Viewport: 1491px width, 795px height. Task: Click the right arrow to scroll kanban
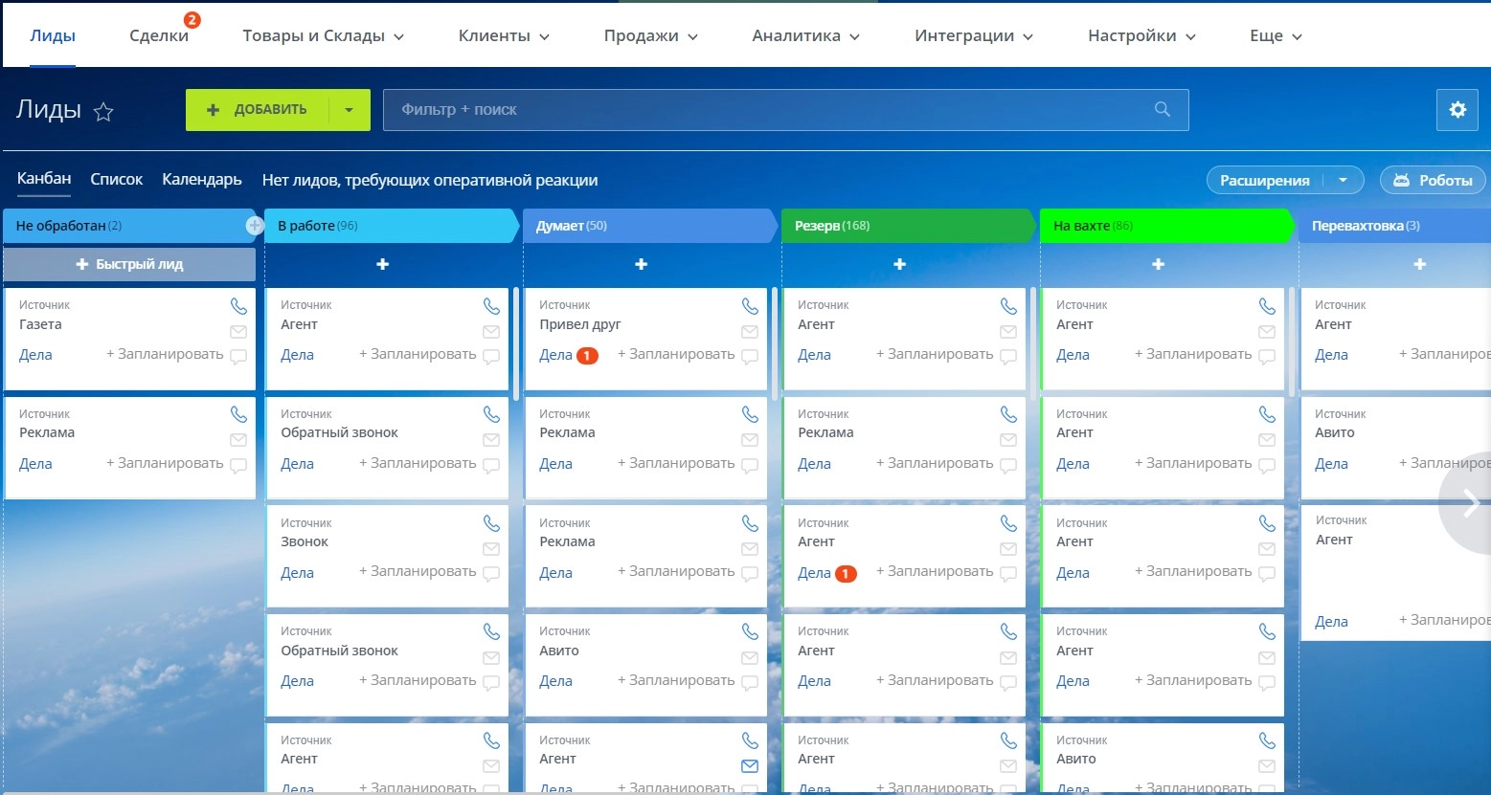point(1470,506)
